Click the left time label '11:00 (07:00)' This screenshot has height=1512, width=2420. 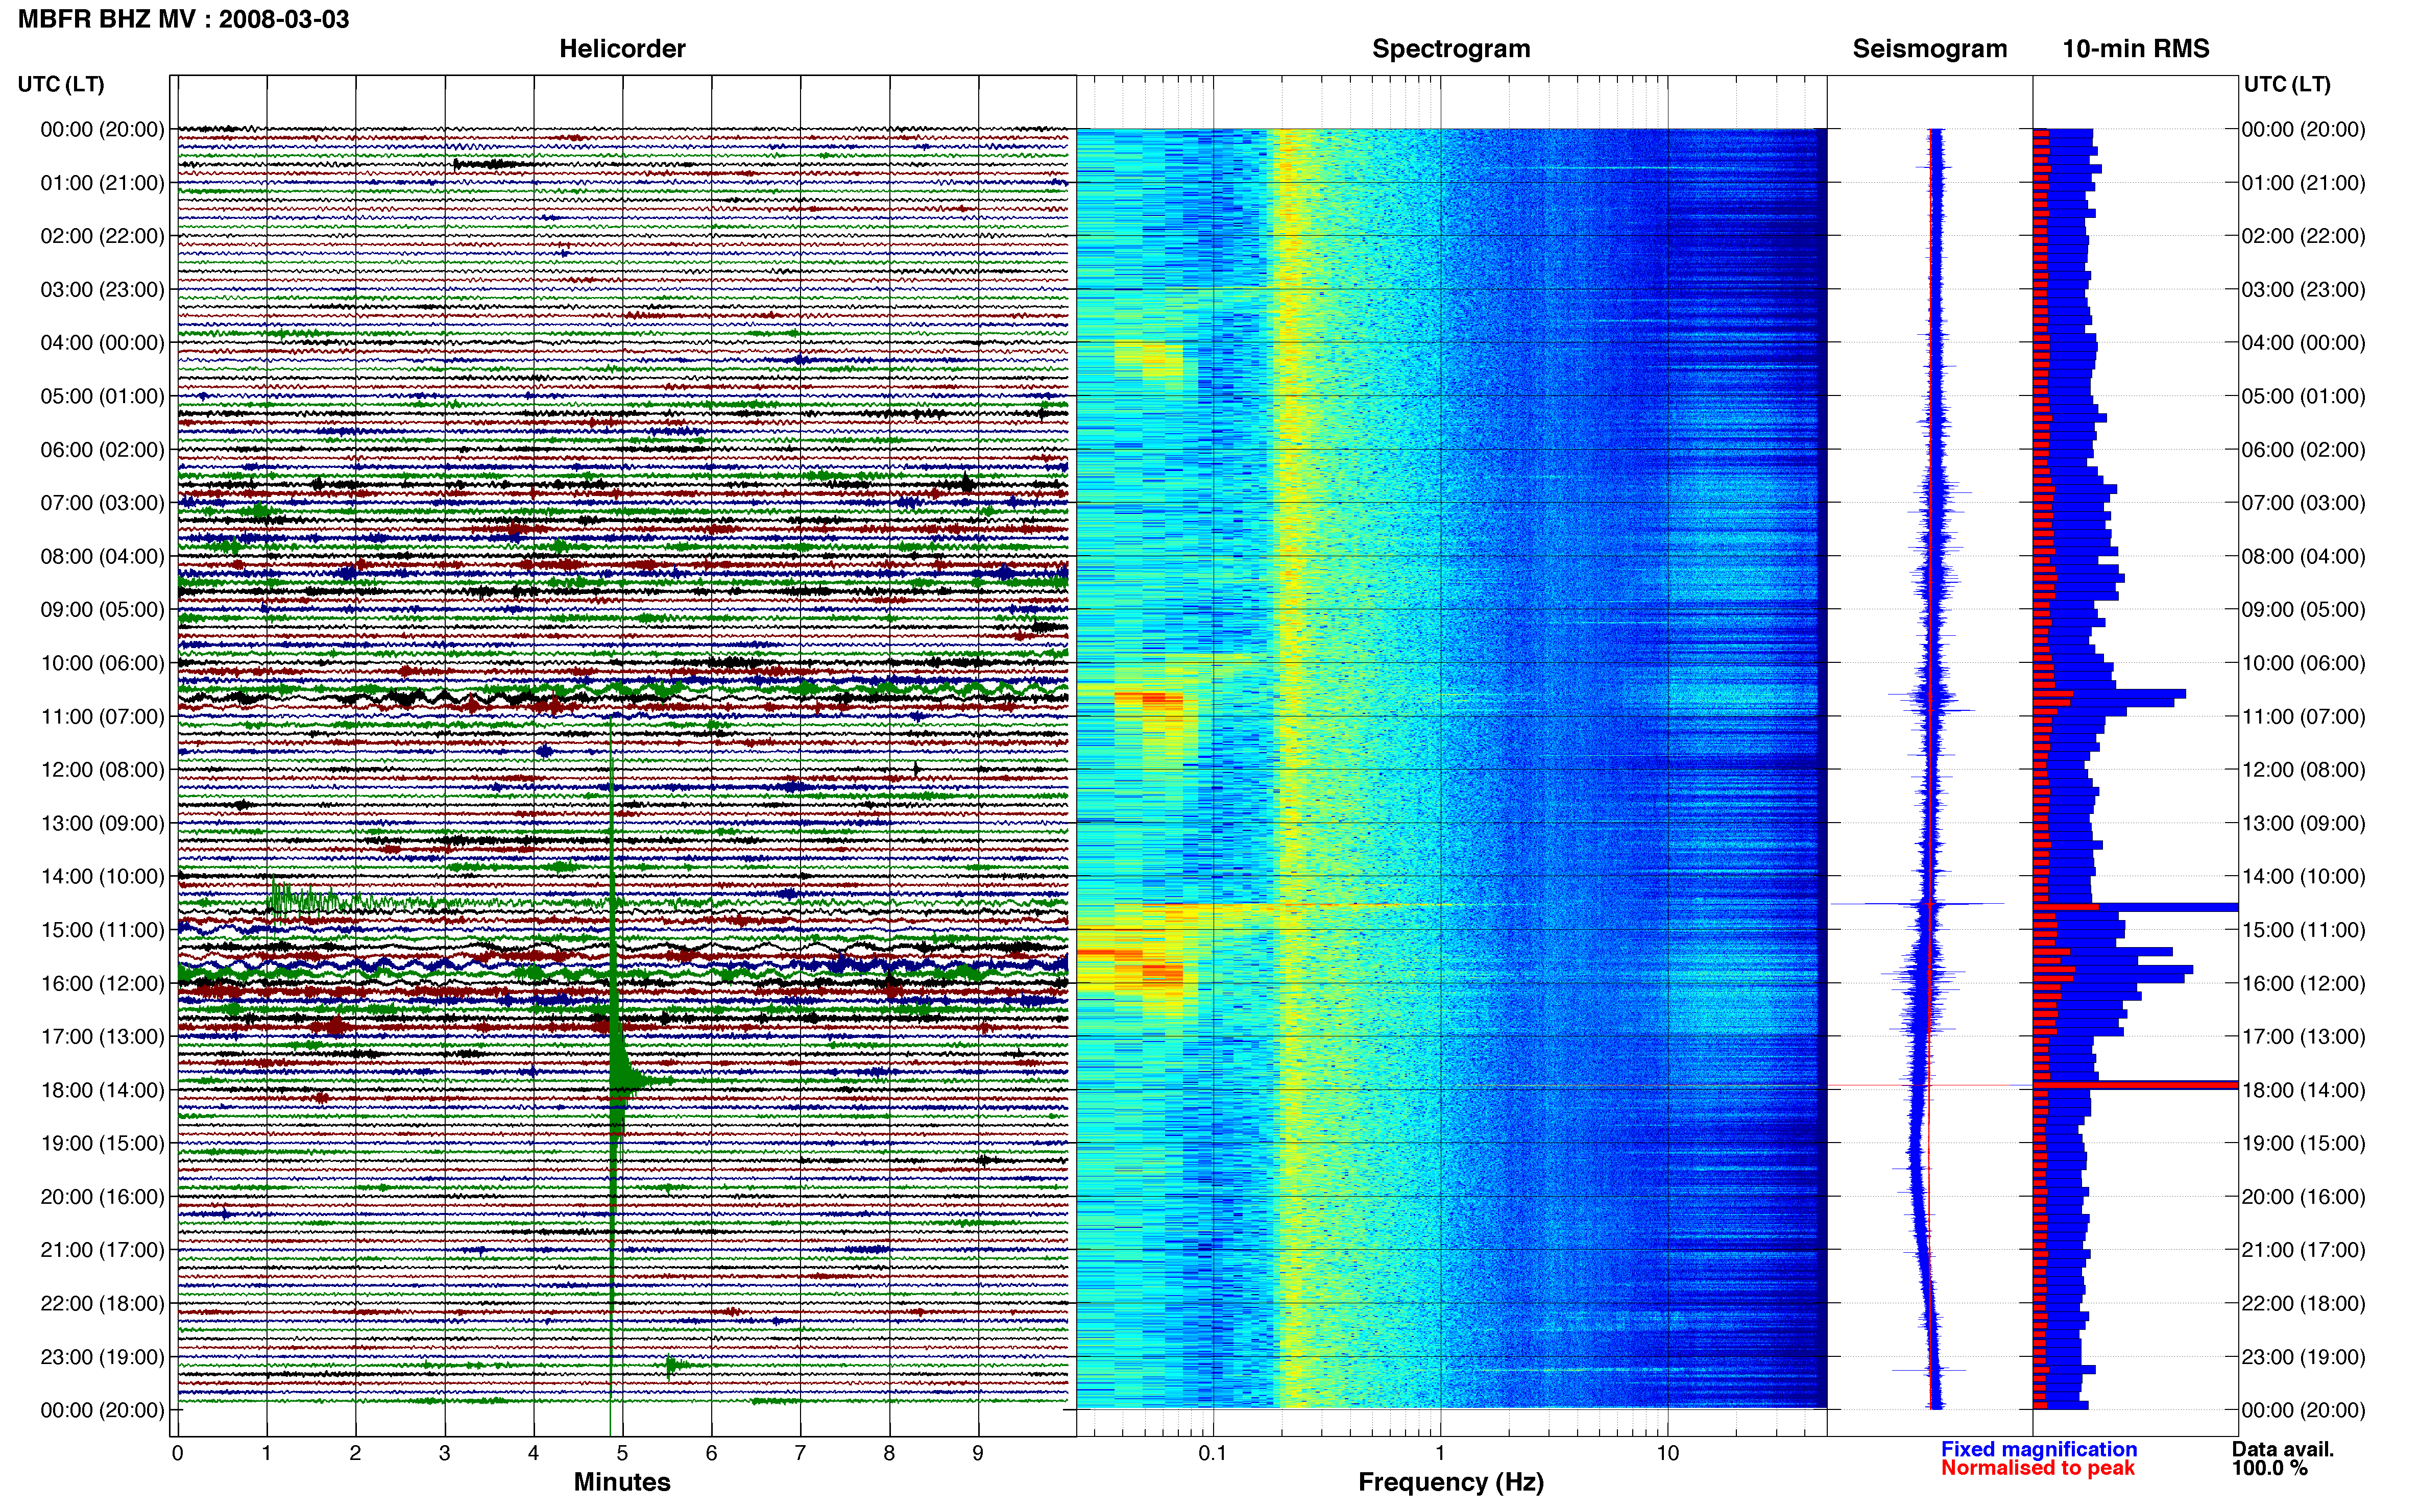tap(102, 716)
